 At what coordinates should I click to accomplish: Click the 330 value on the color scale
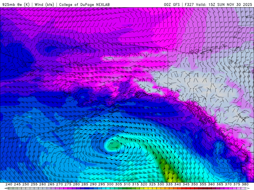pos(161,184)
